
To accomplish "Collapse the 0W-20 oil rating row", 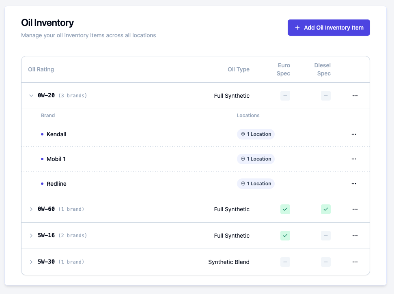I will (31, 96).
